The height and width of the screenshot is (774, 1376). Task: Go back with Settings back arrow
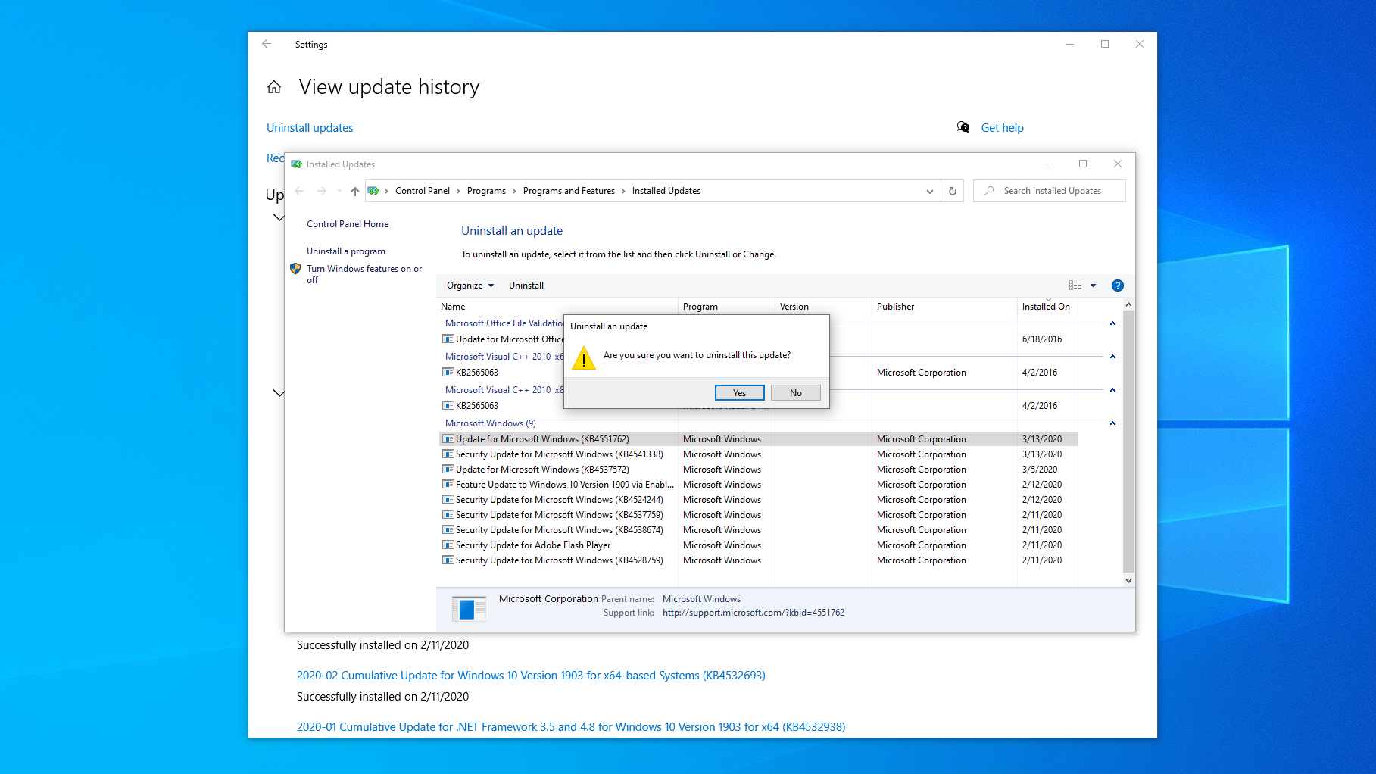click(267, 44)
